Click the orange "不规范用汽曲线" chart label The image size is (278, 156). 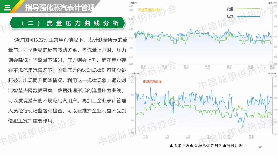click(x=149, y=10)
